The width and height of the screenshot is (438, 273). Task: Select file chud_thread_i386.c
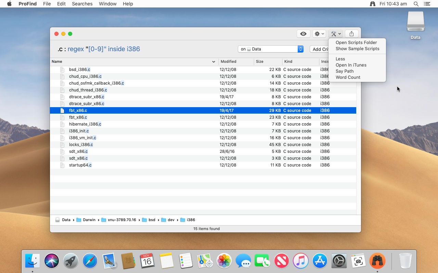(203, 90)
